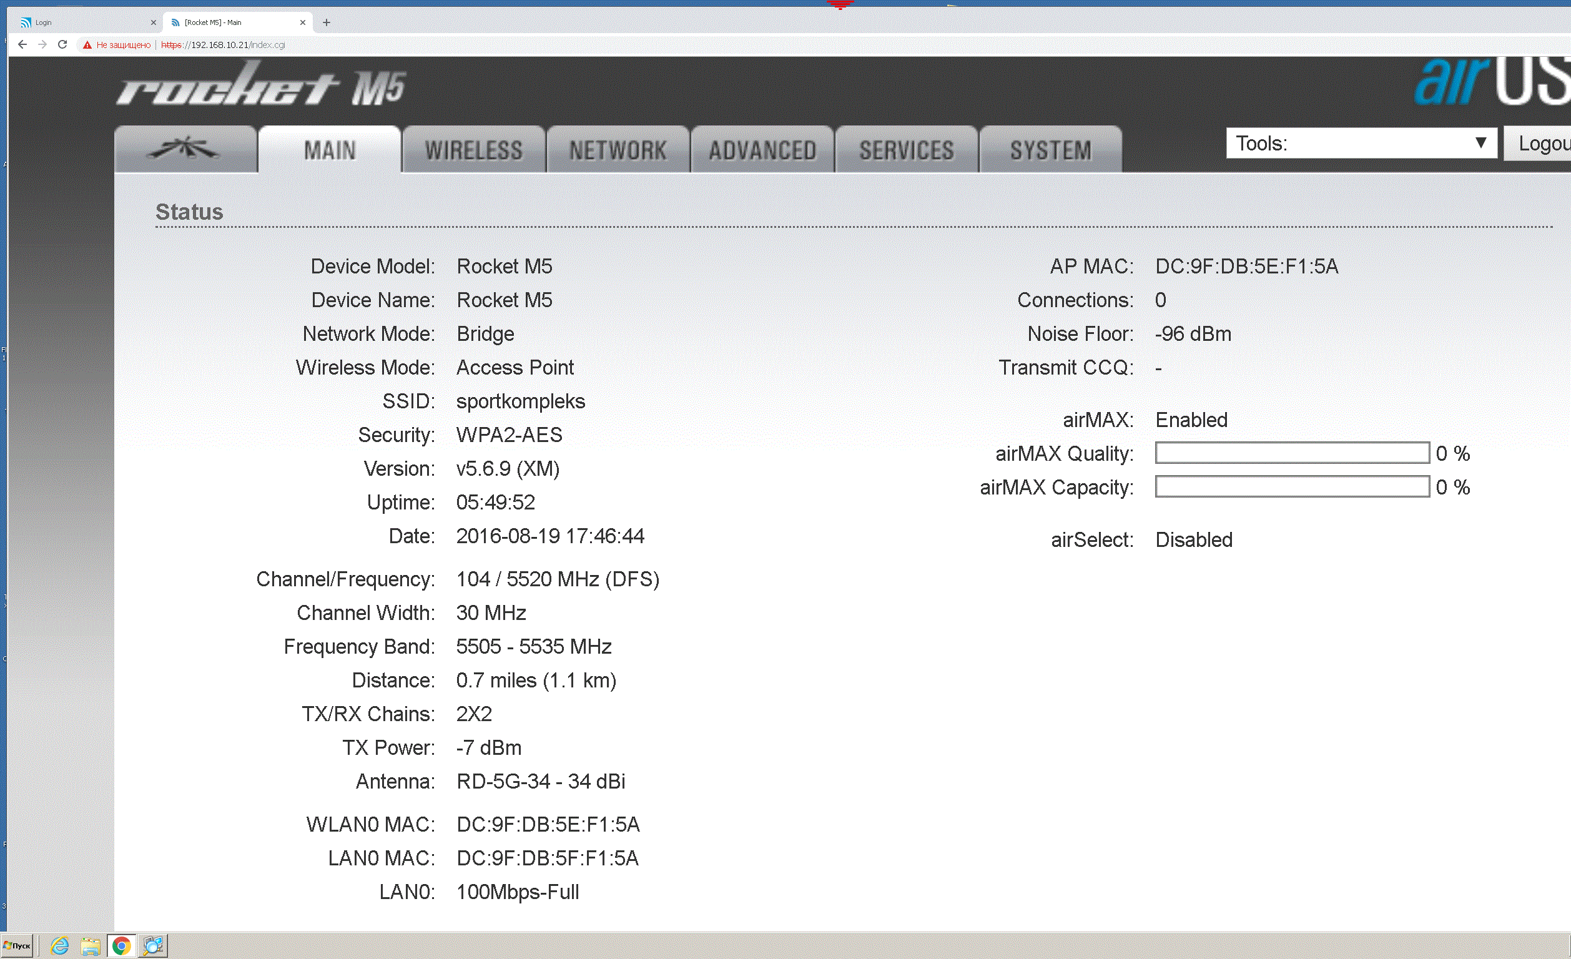Expand the Tools dropdown
This screenshot has width=1571, height=959.
click(1361, 143)
